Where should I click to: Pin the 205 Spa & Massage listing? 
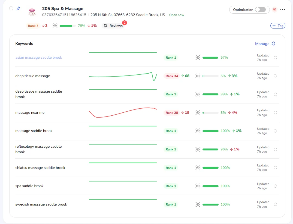point(18,8)
